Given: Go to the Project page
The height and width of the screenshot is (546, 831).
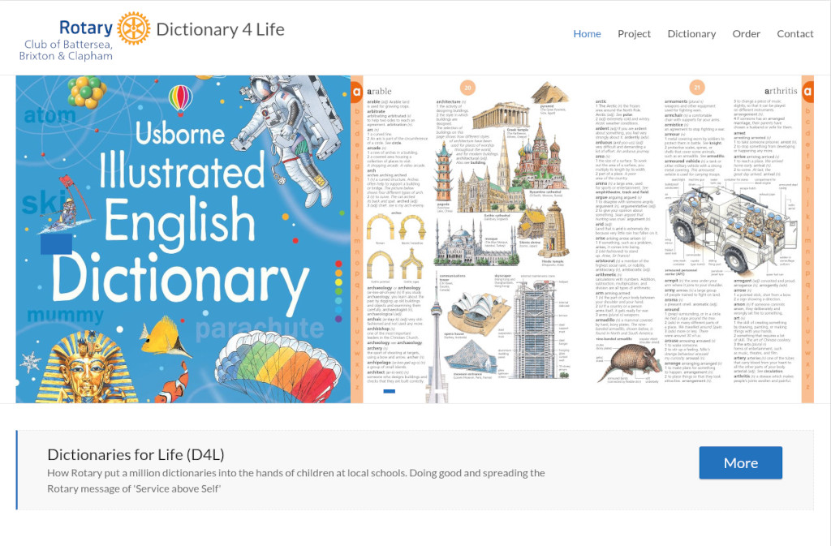Looking at the screenshot, I should pyautogui.click(x=634, y=34).
